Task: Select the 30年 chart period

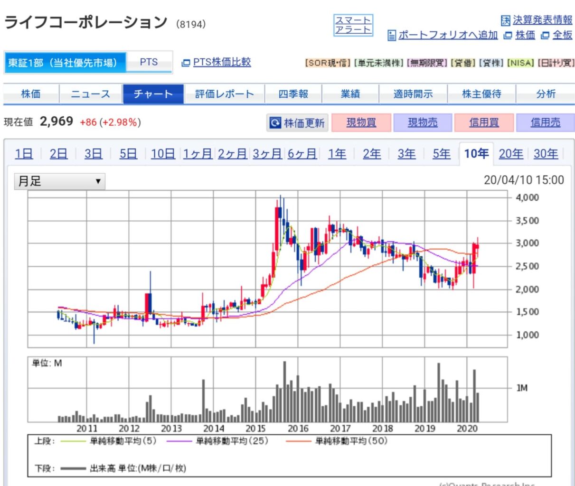Action: tap(546, 154)
